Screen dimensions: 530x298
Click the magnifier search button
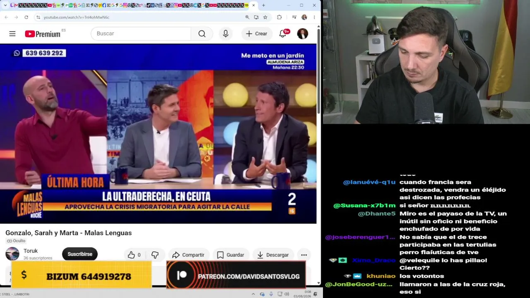tap(202, 34)
